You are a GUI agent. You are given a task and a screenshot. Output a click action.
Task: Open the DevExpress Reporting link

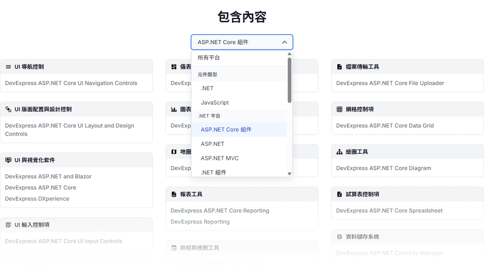coord(200,222)
